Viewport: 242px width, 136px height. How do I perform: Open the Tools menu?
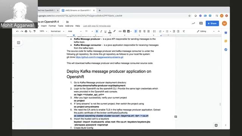click(60, 26)
